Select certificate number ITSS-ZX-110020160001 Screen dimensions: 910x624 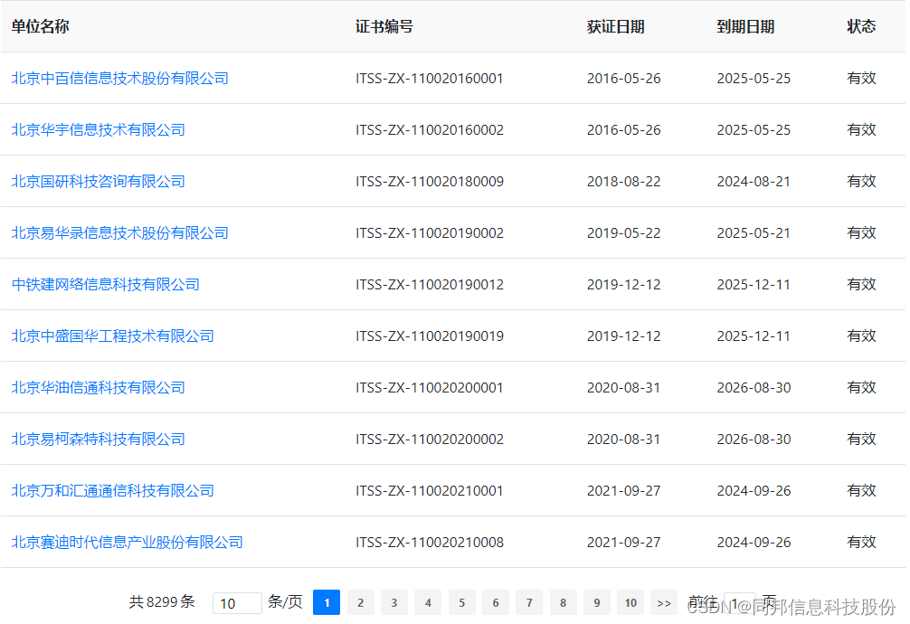(x=430, y=79)
